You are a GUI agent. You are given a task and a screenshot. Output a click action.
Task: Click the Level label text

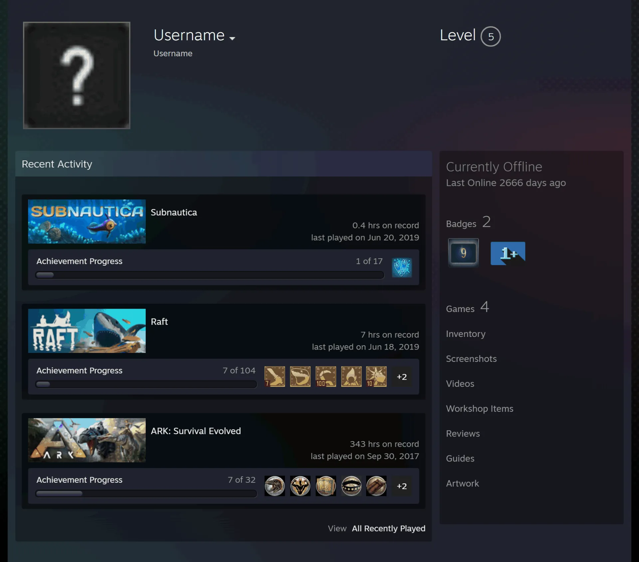[458, 35]
